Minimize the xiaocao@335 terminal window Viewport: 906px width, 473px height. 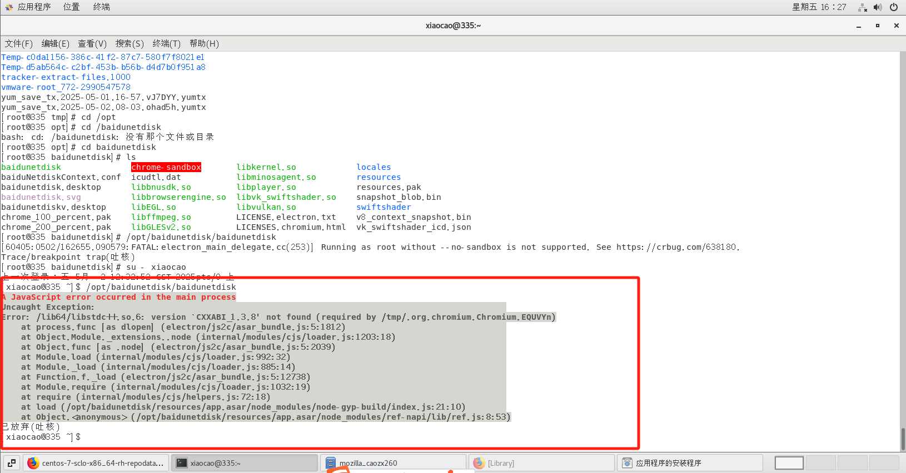(859, 26)
